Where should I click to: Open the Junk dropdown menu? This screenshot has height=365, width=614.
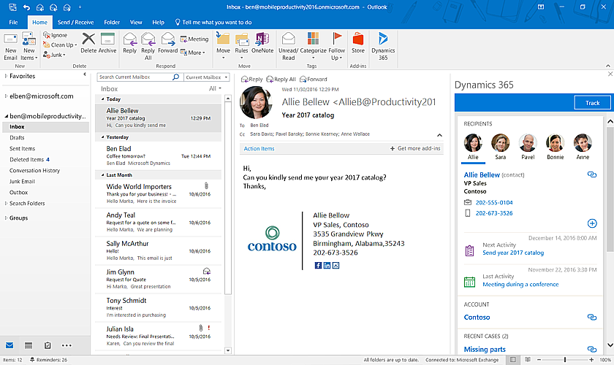(54, 55)
